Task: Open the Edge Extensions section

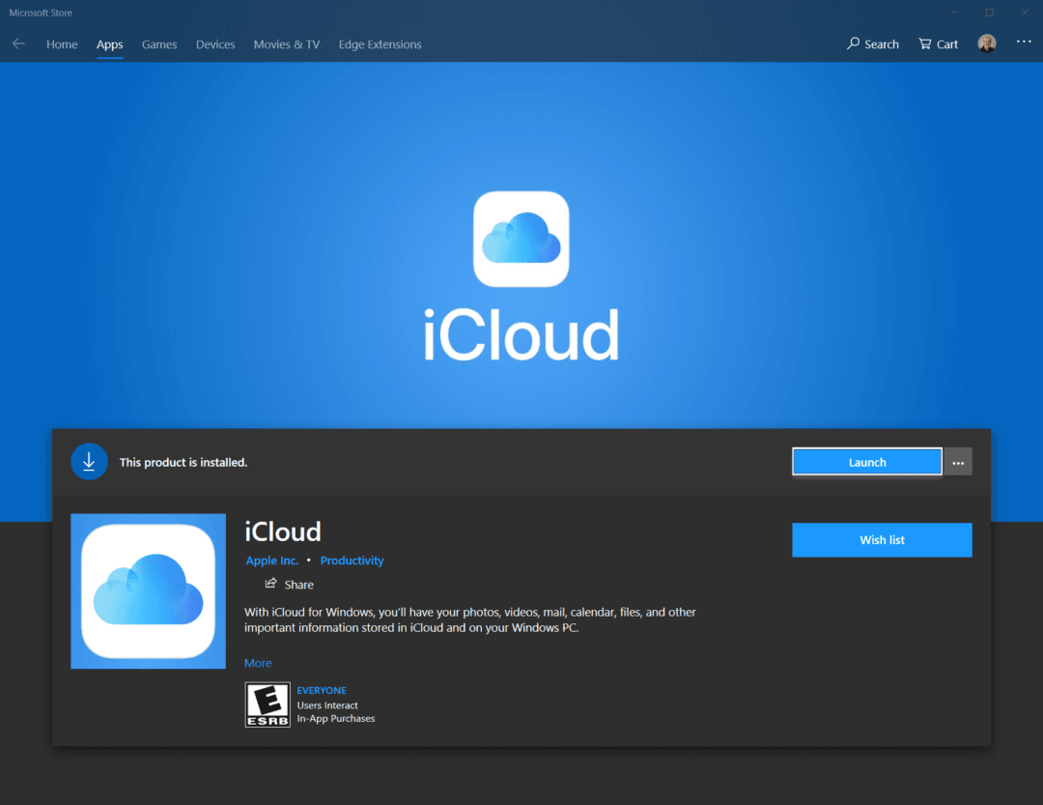Action: pos(379,44)
